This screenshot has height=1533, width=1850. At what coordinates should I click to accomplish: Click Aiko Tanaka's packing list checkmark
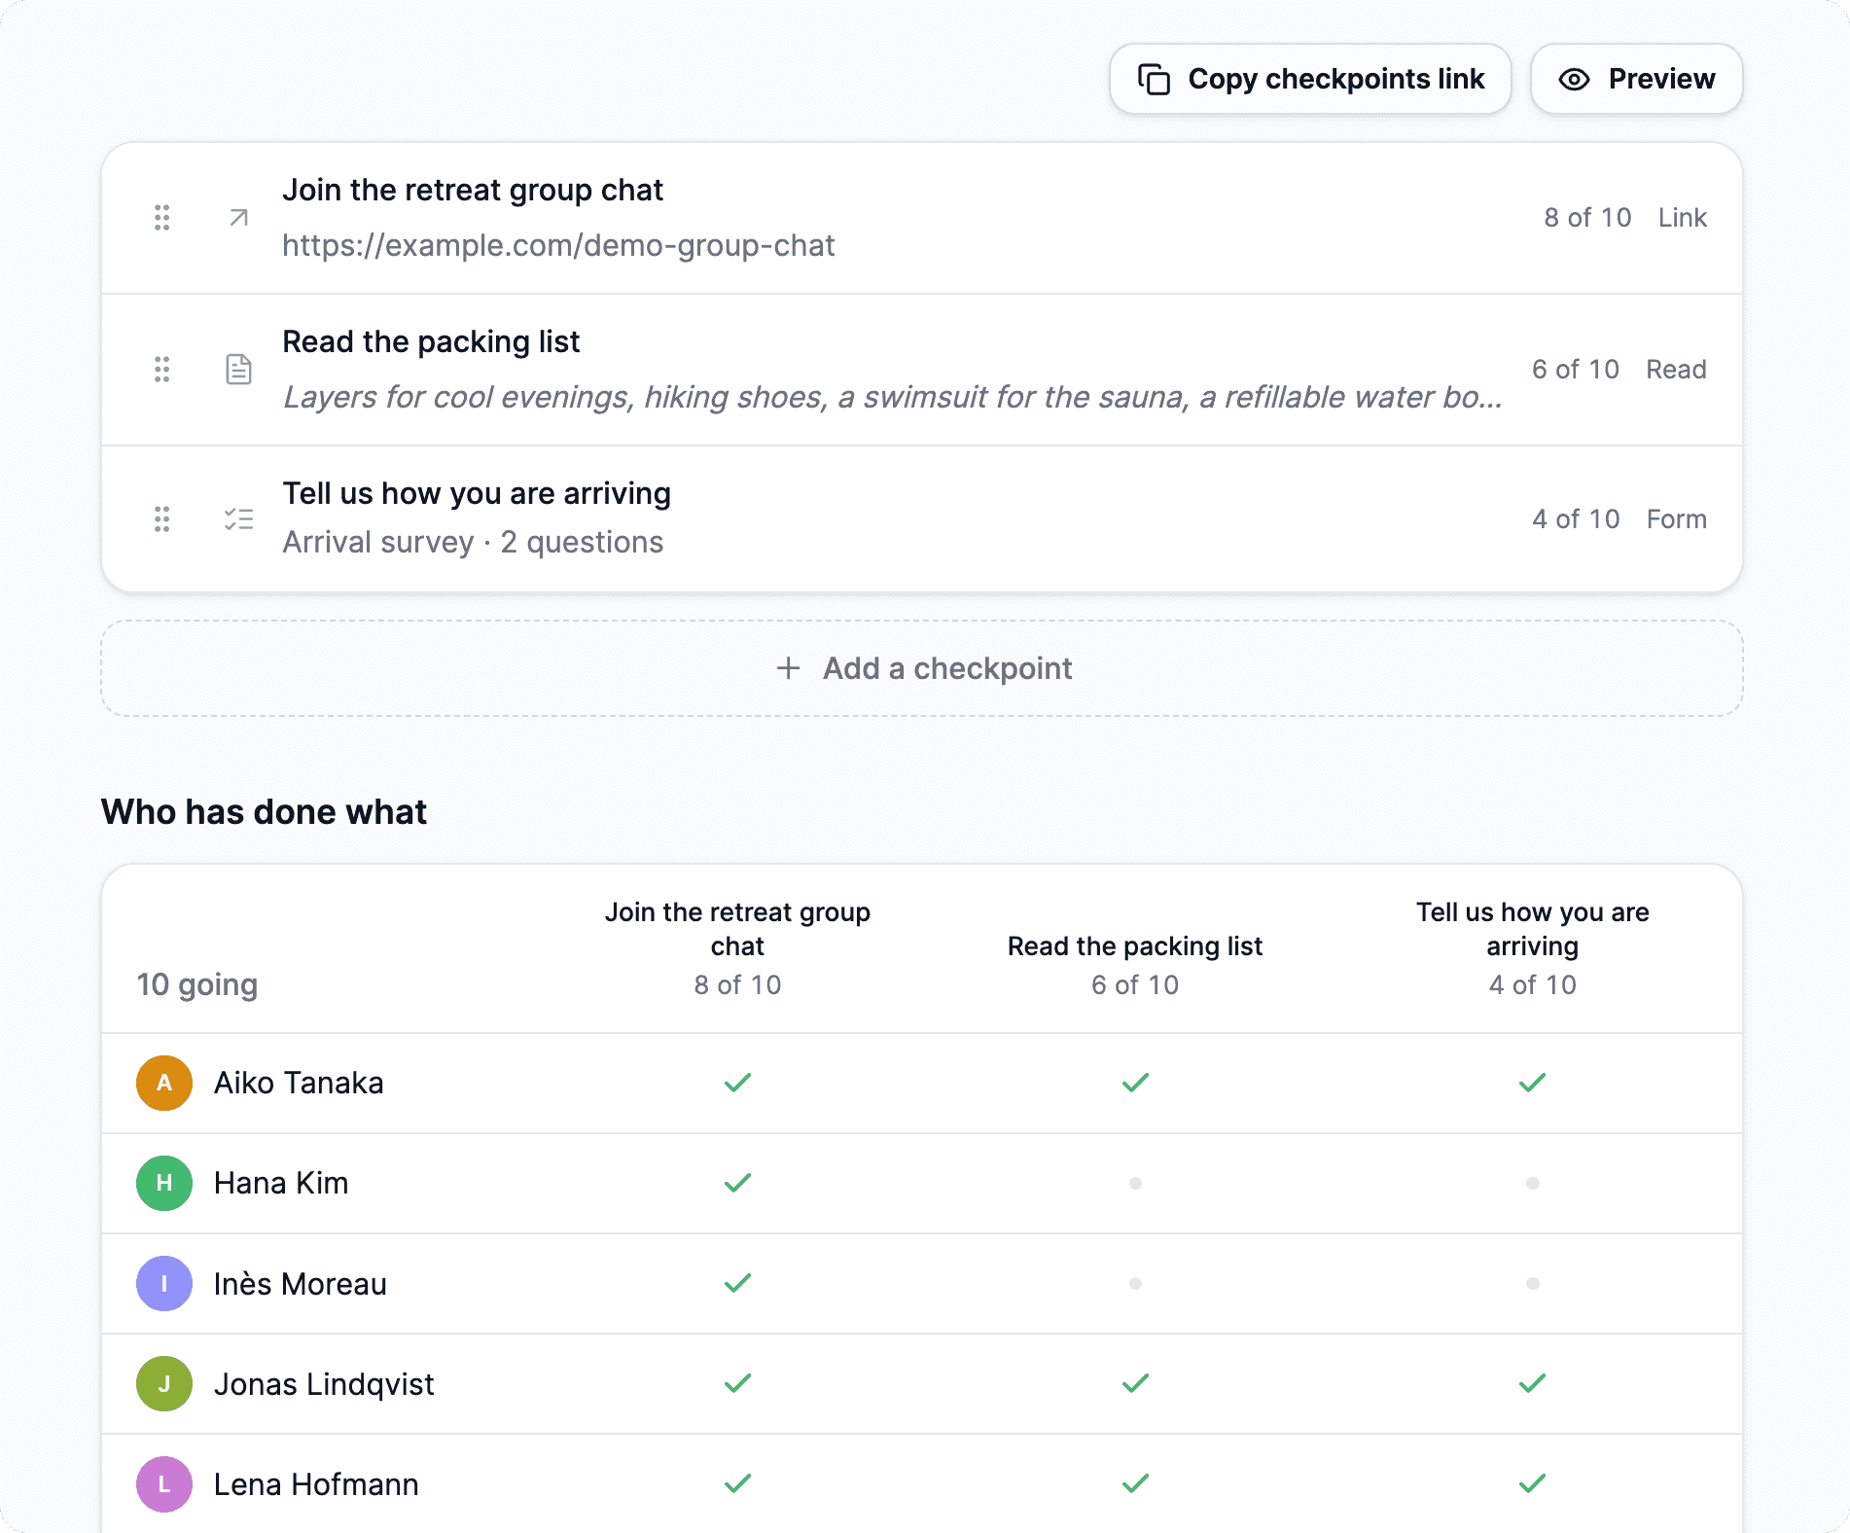[1135, 1083]
